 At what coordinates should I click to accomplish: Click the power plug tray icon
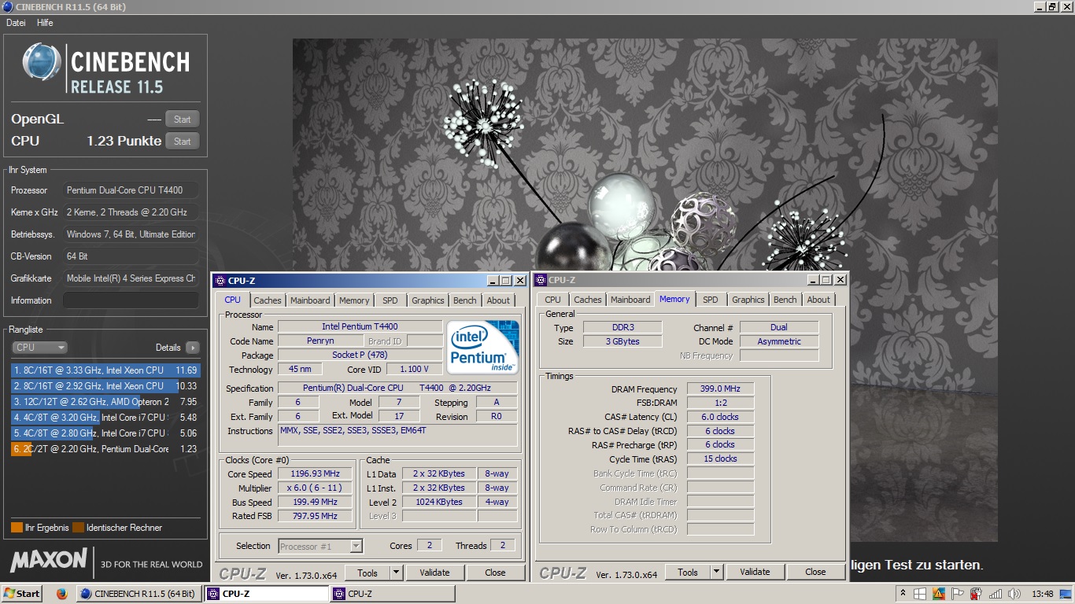pyautogui.click(x=977, y=594)
